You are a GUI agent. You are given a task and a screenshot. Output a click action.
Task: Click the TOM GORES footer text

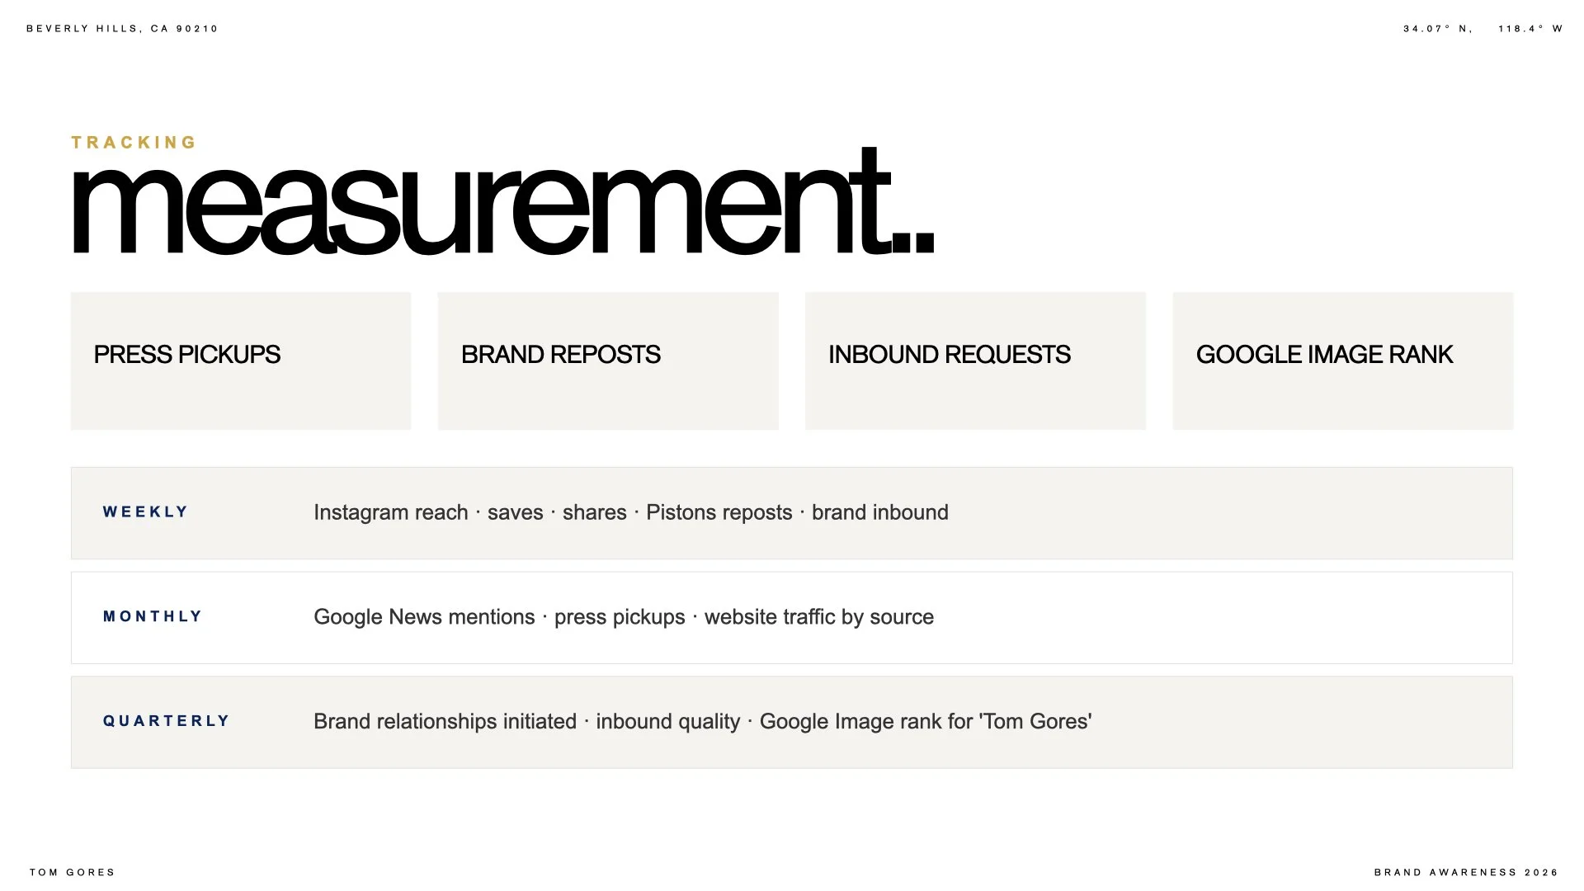(73, 872)
